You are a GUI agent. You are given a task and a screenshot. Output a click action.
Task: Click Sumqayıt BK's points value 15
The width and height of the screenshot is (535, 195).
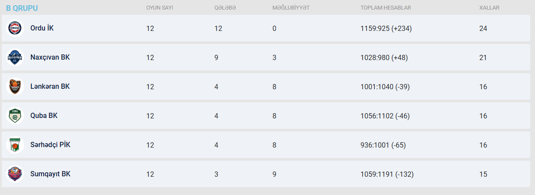click(483, 174)
